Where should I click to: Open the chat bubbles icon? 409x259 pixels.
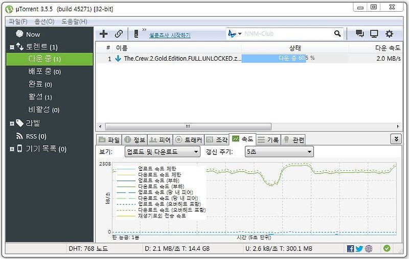(x=360, y=34)
